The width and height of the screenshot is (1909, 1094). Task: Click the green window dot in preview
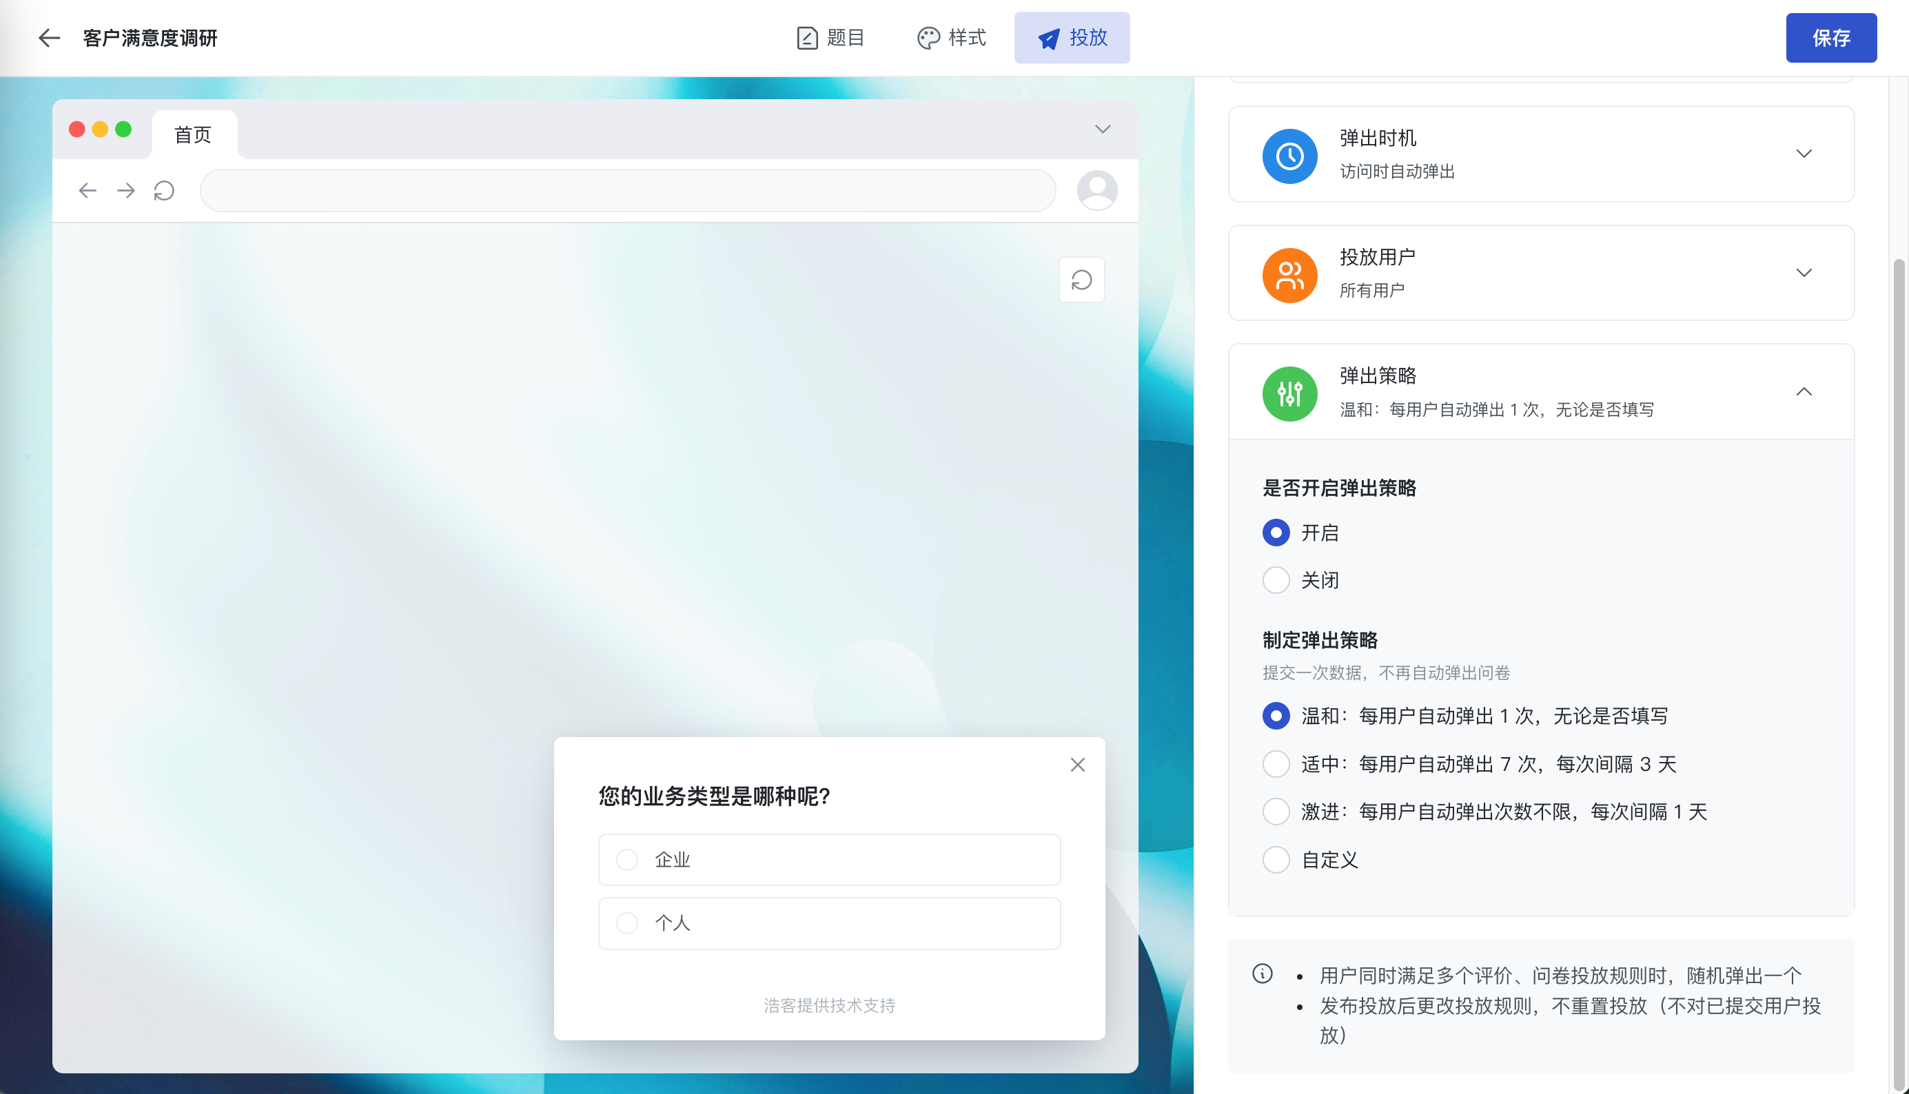[123, 130]
